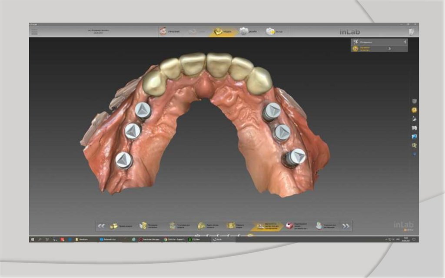This screenshot has width=445, height=278.
Task: Open the notification center icon on taskbar
Action: tap(414, 239)
